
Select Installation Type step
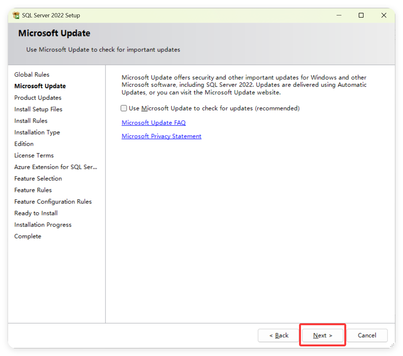(37, 132)
